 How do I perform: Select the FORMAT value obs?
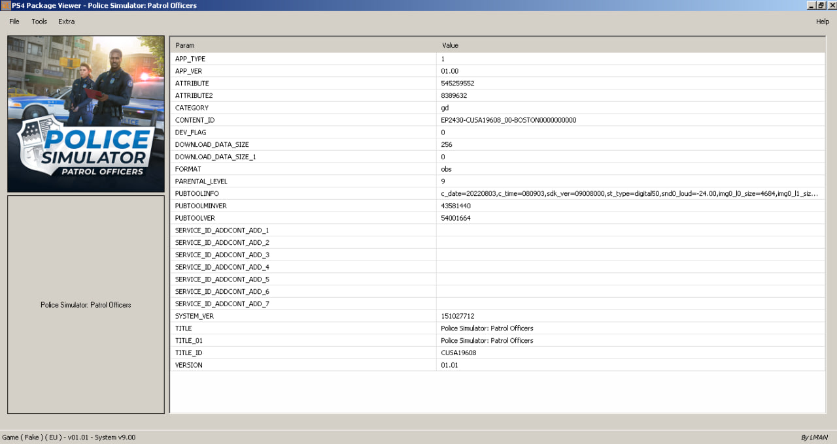coord(631,169)
